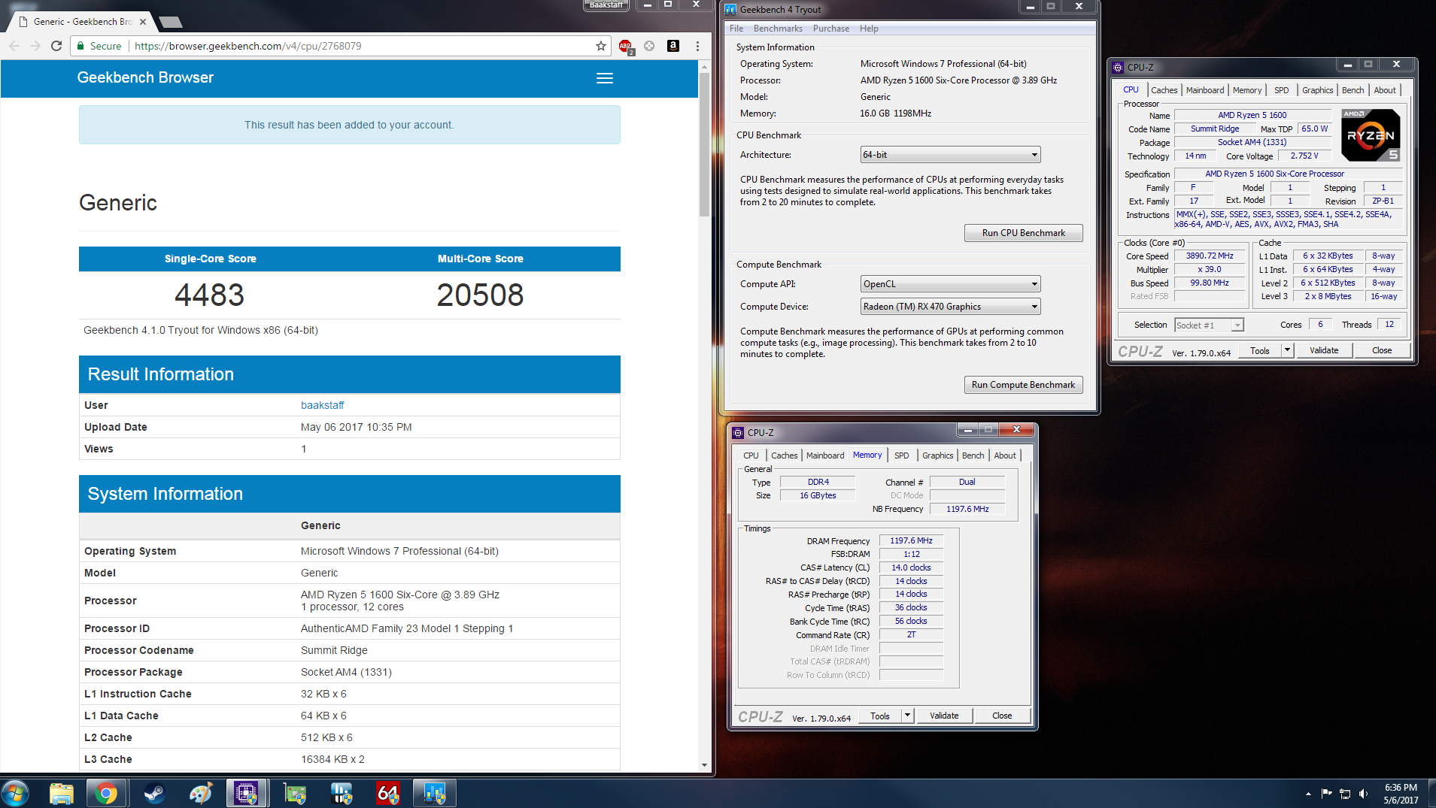Click the network icon in system tray
Viewport: 1436px width, 808px height.
(1345, 794)
